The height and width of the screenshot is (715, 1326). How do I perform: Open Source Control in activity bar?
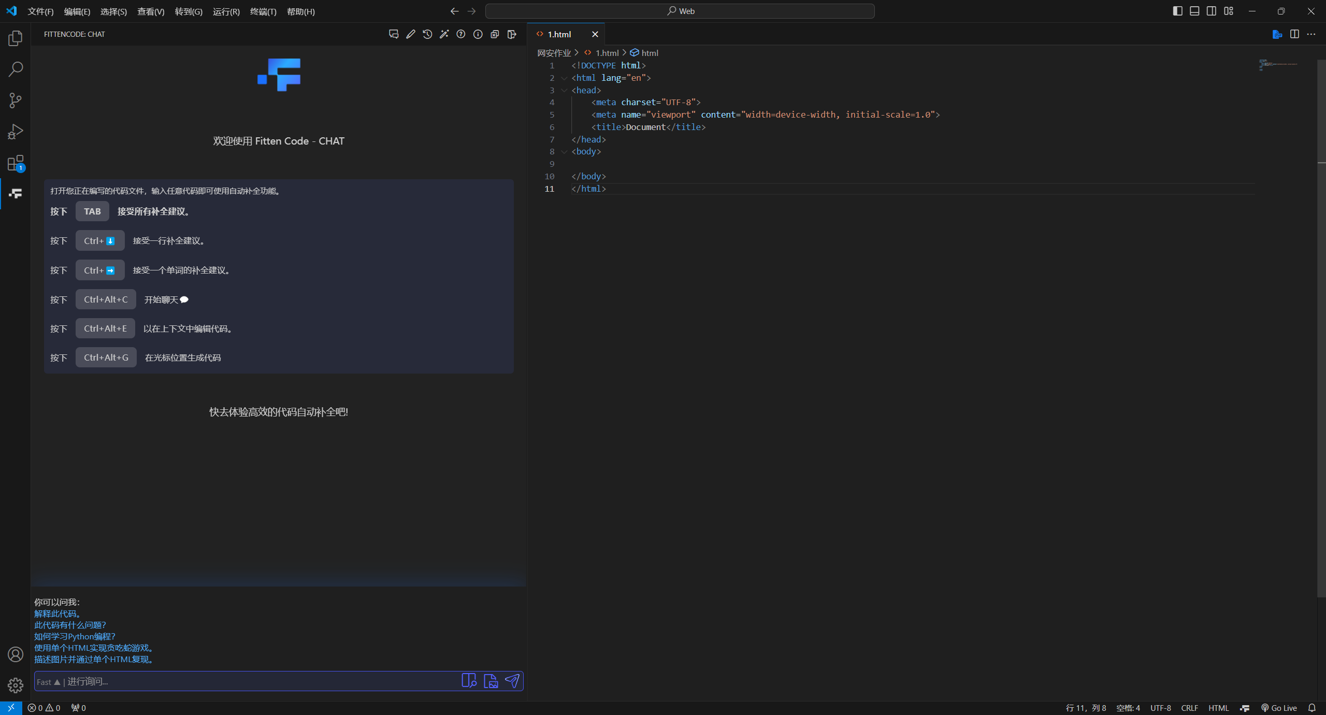click(16, 100)
